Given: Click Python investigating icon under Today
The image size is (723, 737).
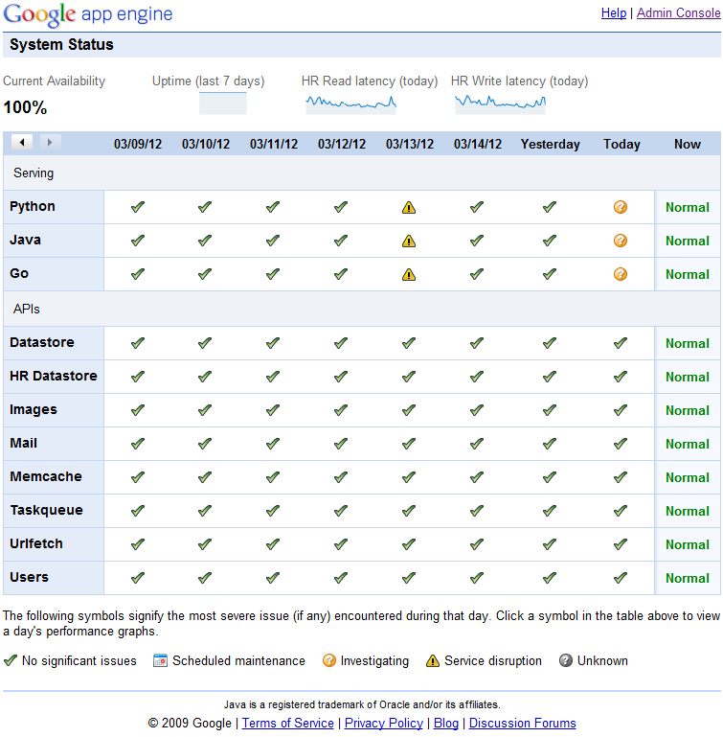Looking at the screenshot, I should tap(621, 207).
